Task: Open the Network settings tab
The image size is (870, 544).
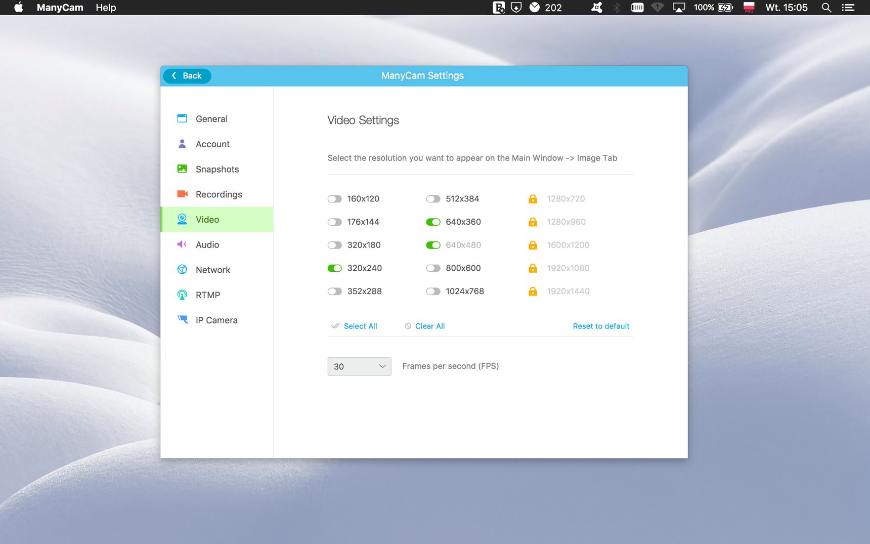Action: coord(216,270)
